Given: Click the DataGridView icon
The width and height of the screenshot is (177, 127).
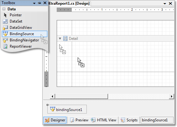Looking at the screenshot, I should coord(5,28).
